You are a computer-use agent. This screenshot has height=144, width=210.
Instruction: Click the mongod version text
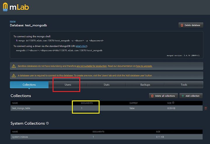pos(183,55)
